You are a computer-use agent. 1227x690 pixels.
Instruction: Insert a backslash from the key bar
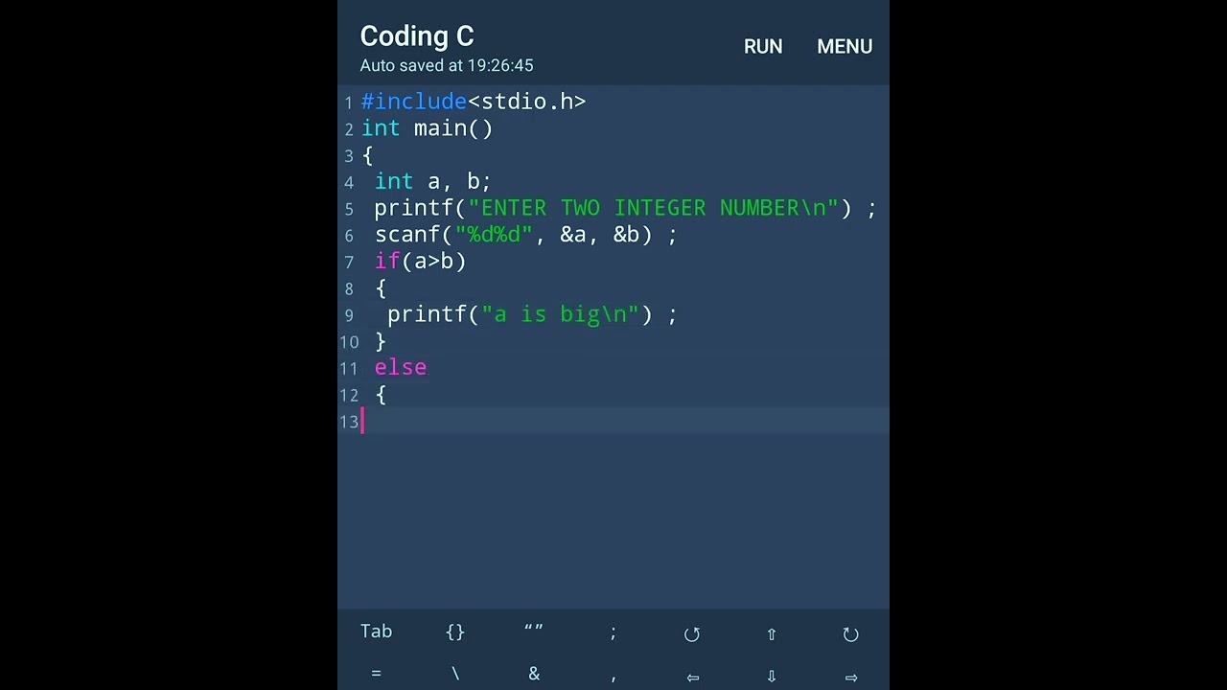point(455,674)
